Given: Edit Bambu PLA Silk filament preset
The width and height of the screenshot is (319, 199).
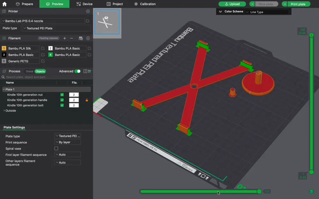Looking at the screenshot, I should [x=43, y=48].
